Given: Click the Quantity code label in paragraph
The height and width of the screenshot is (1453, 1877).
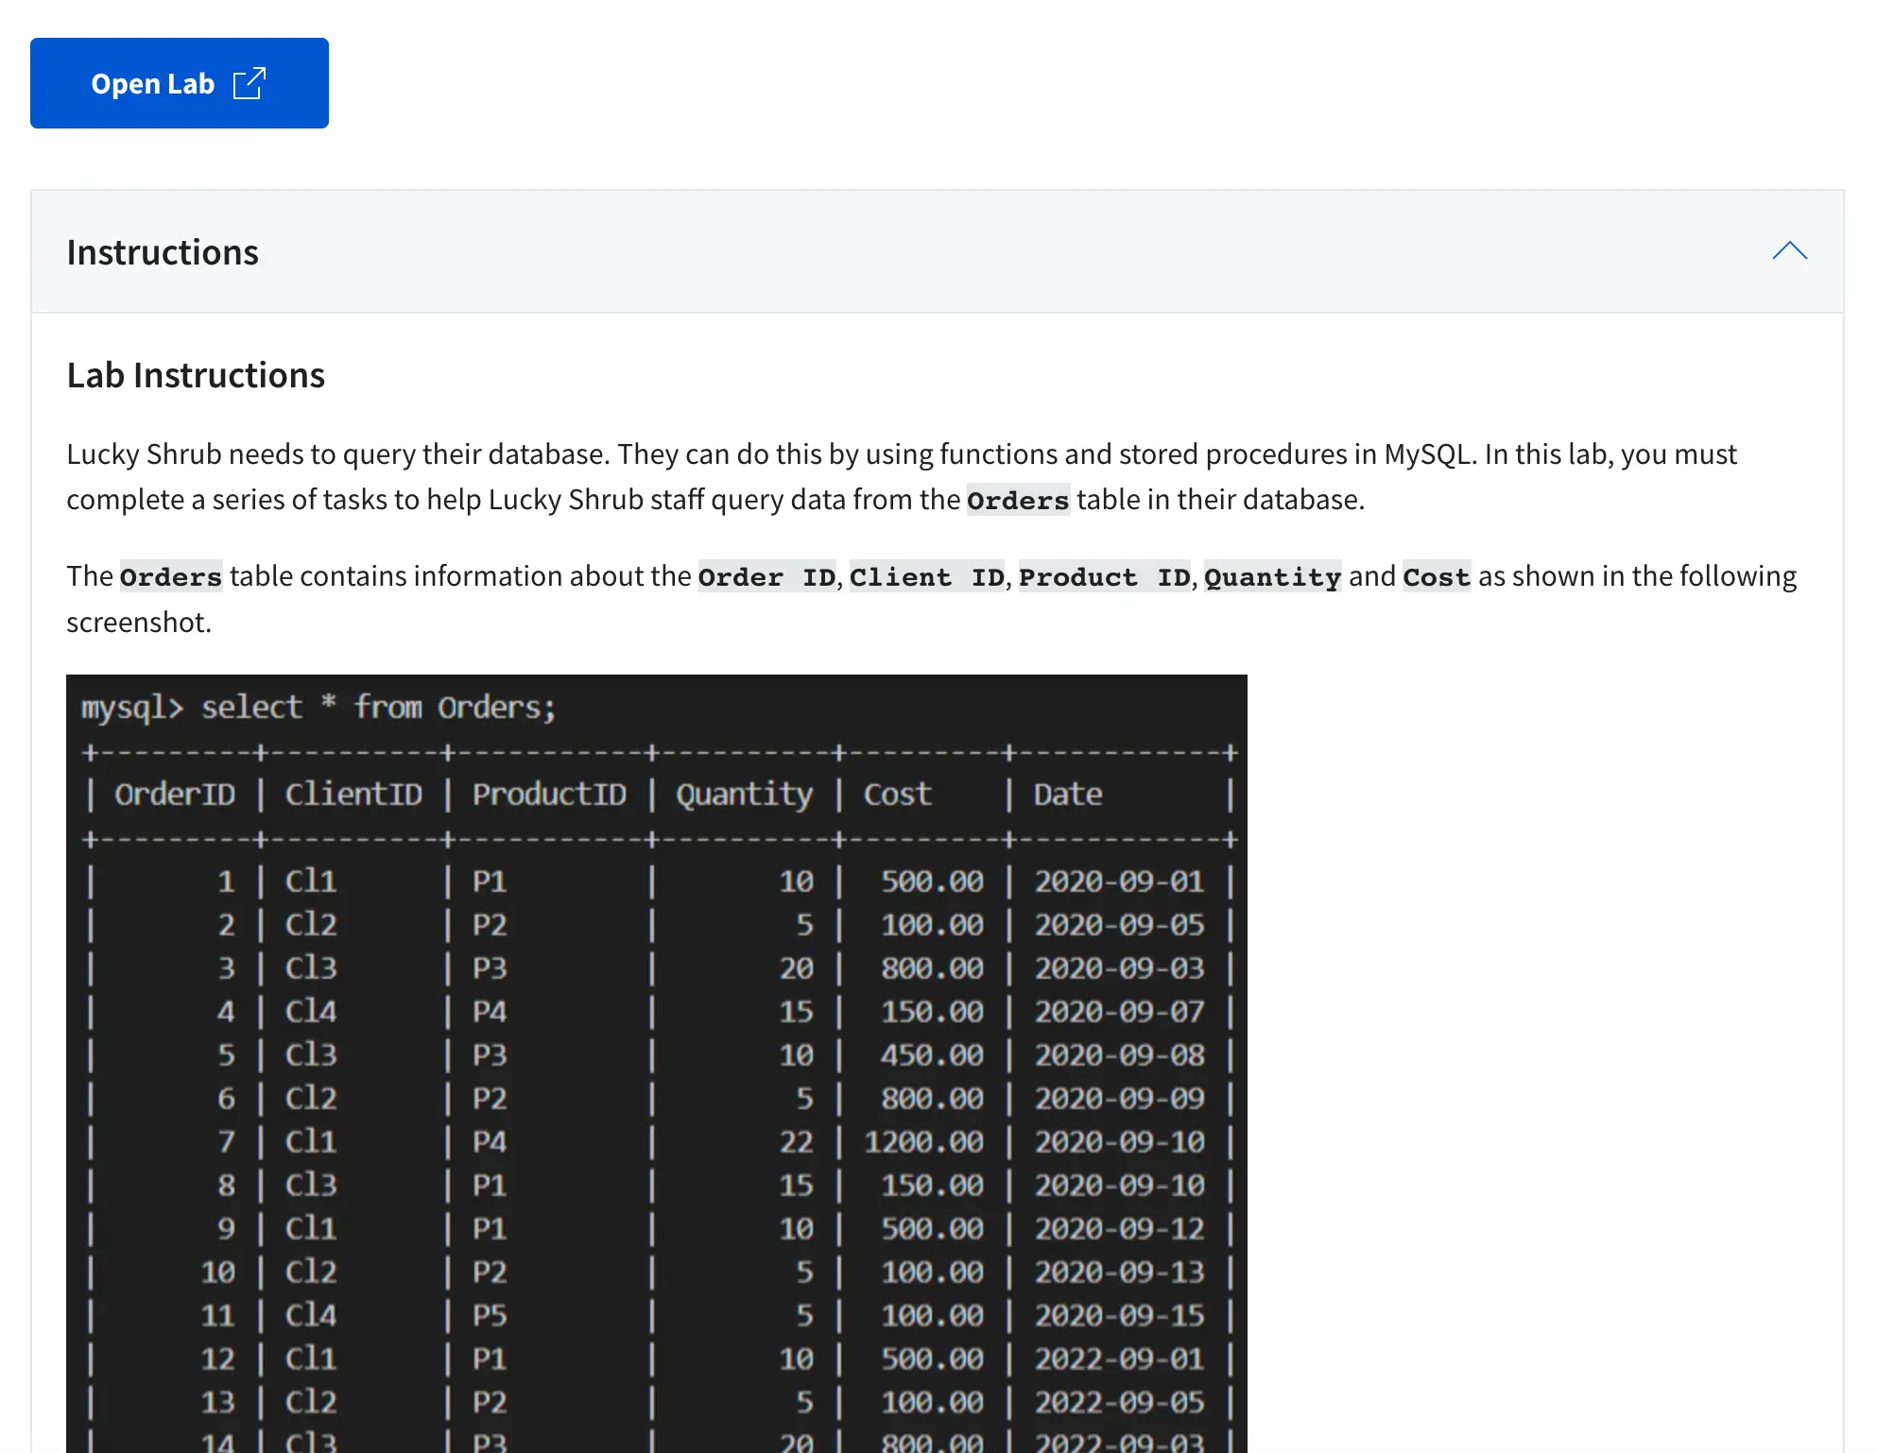Looking at the screenshot, I should click(1272, 576).
